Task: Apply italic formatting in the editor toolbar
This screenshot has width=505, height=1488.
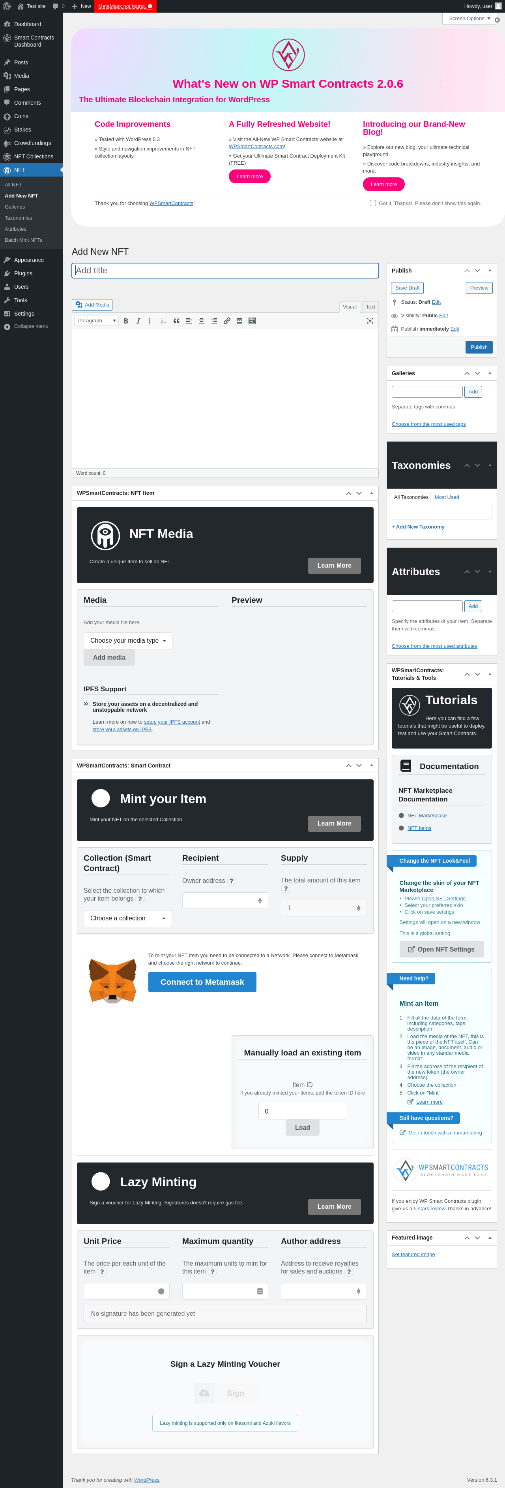Action: click(138, 321)
